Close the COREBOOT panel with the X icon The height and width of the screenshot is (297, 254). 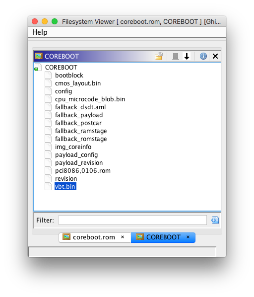click(x=215, y=56)
